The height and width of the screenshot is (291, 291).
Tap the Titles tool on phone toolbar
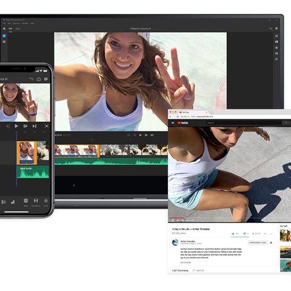coord(25,202)
